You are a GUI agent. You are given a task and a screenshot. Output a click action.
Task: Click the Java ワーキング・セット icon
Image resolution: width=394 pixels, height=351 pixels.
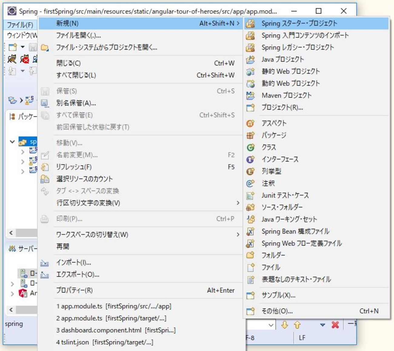coord(250,219)
